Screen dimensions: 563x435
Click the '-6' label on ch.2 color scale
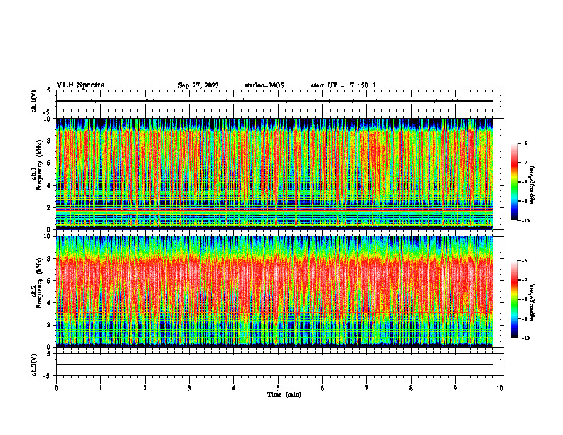tap(525, 261)
